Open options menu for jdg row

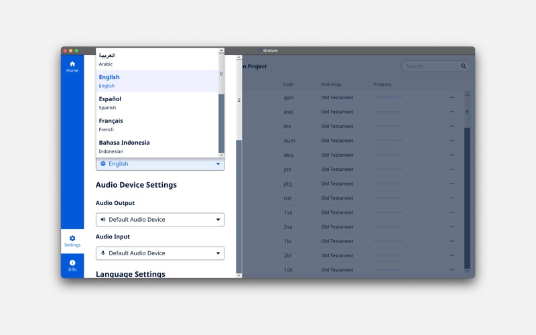pyautogui.click(x=452, y=184)
